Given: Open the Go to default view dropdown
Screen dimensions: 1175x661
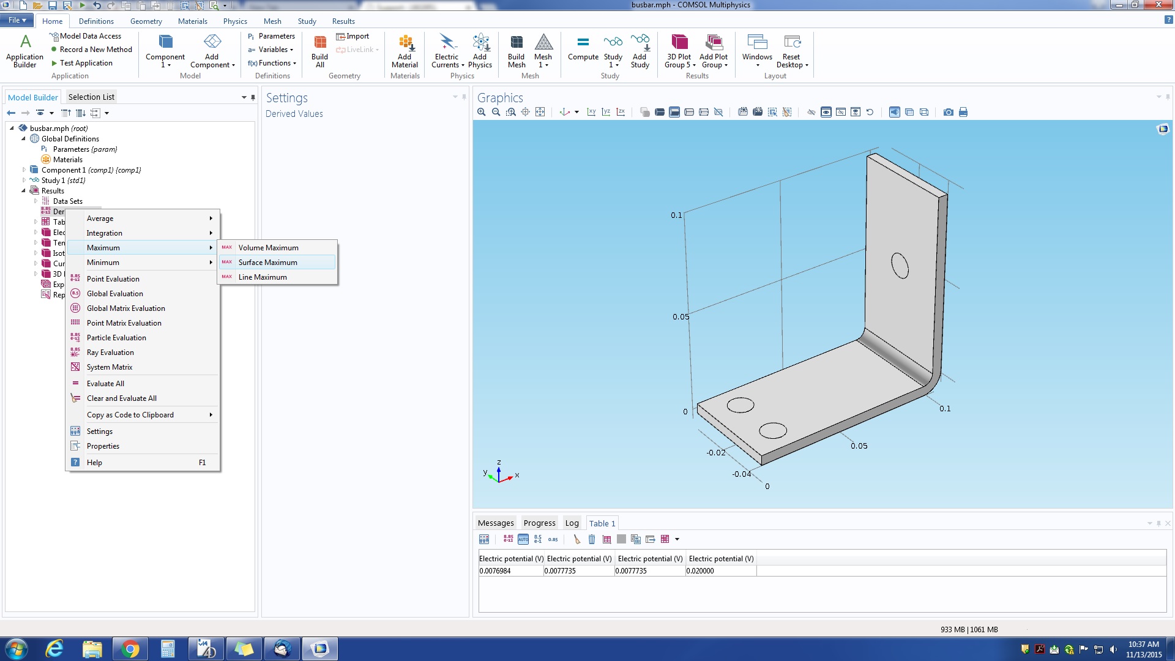Looking at the screenshot, I should pos(576,112).
